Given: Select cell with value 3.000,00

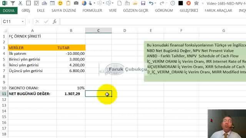Looking at the screenshot, I should [71, 59].
